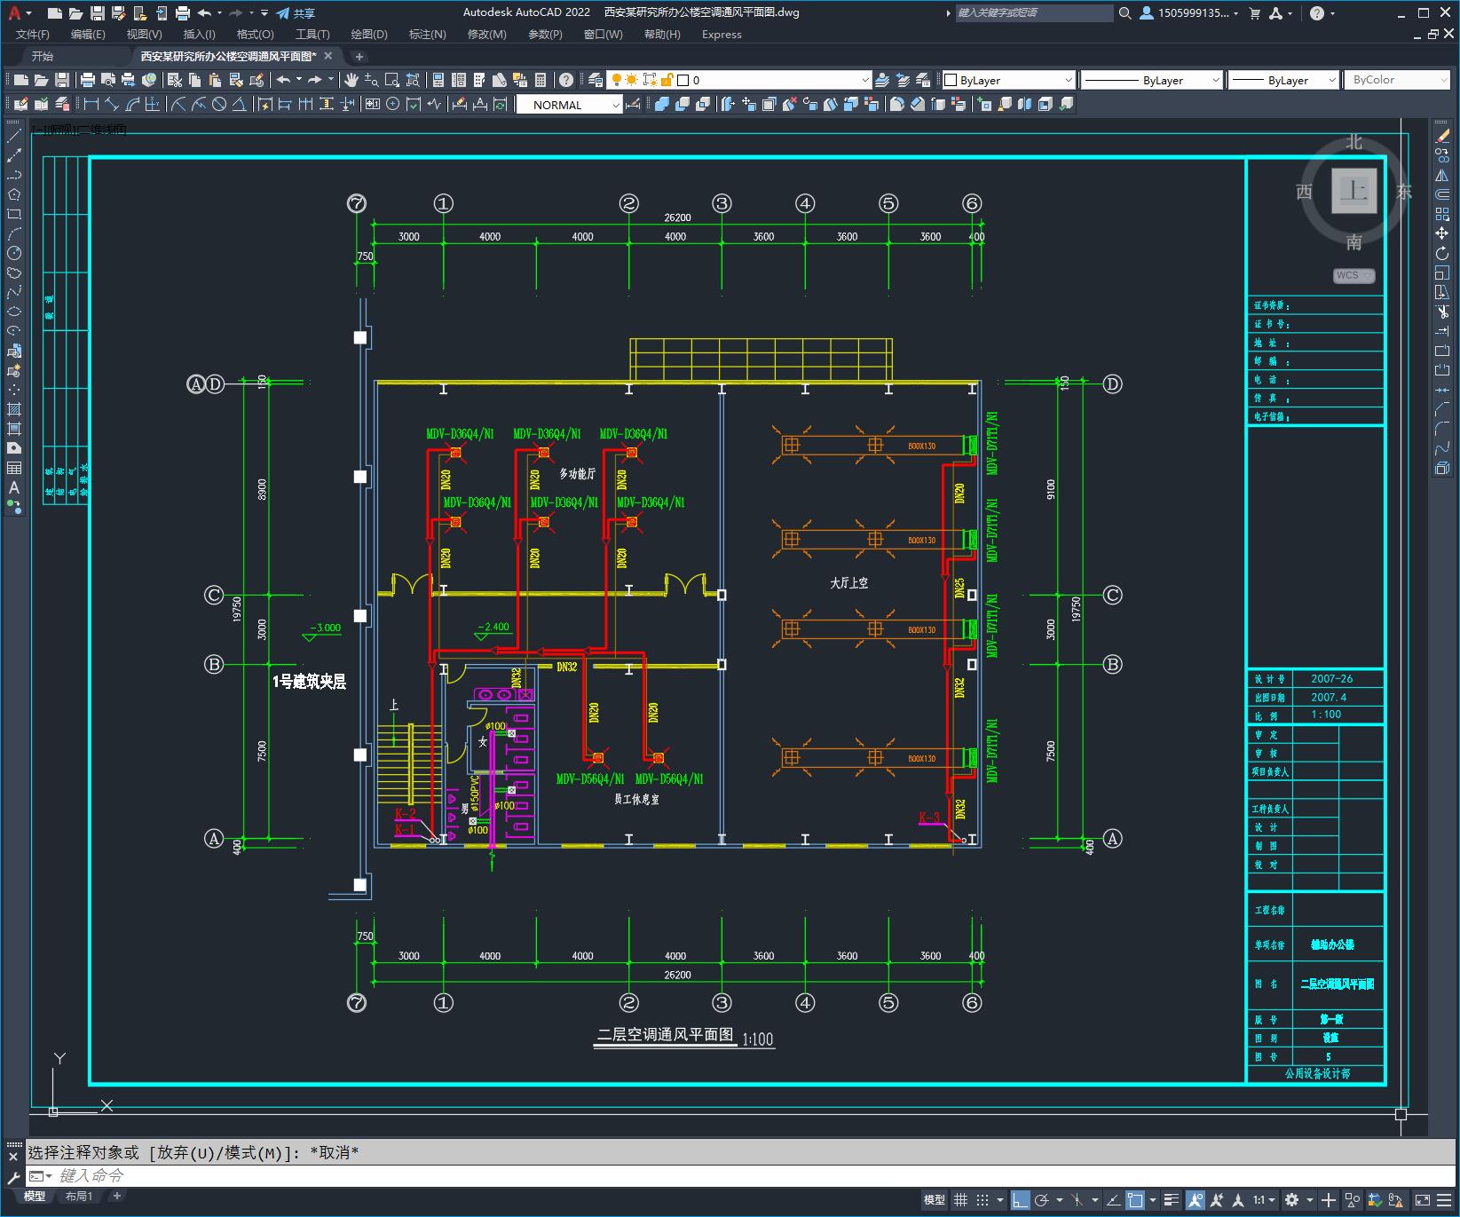Select the Line tool in draw toolbar
Viewport: 1460px width, 1217px height.
(x=14, y=136)
